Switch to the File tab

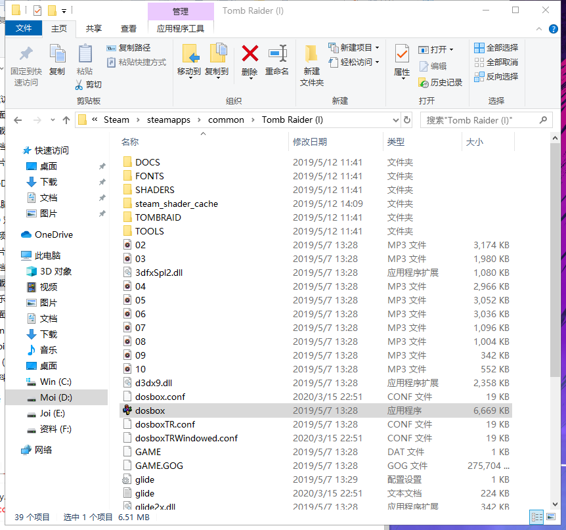coord(24,28)
